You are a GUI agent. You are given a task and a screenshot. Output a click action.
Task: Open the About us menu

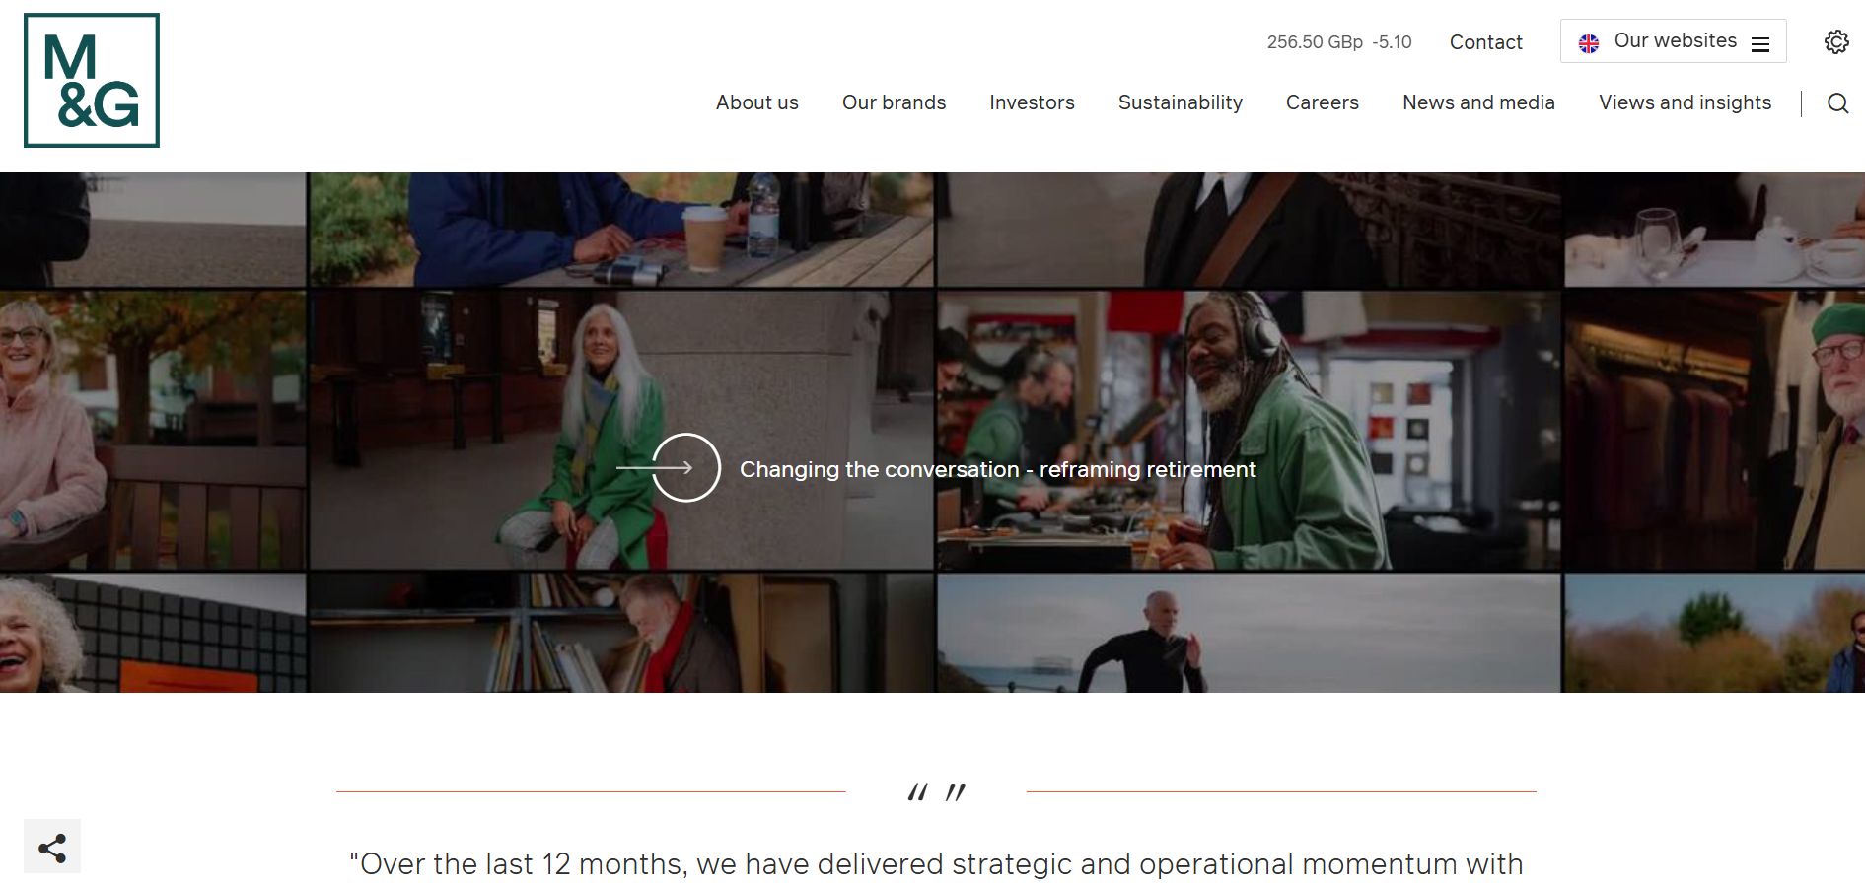click(x=757, y=102)
